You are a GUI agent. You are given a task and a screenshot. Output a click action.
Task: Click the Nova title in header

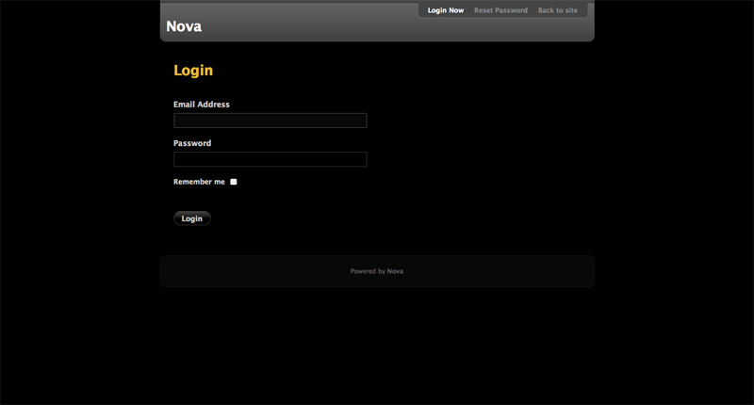tap(184, 26)
